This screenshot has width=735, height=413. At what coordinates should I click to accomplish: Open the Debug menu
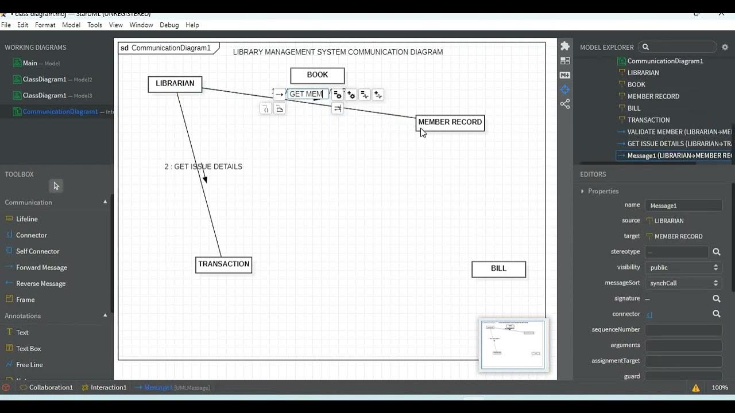[x=169, y=25]
